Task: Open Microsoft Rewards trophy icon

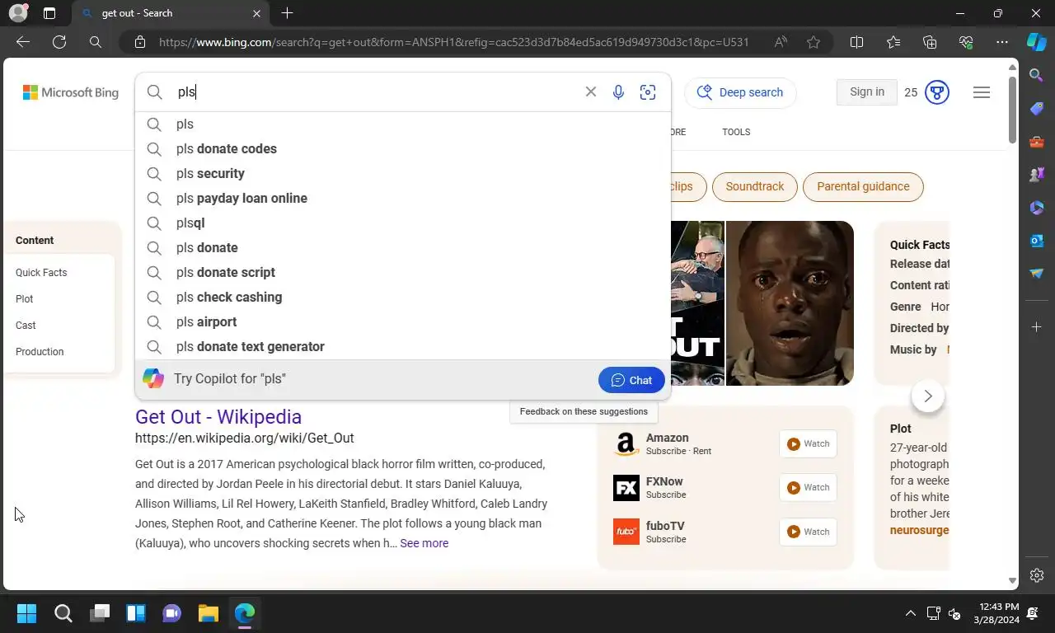Action: coord(937,92)
